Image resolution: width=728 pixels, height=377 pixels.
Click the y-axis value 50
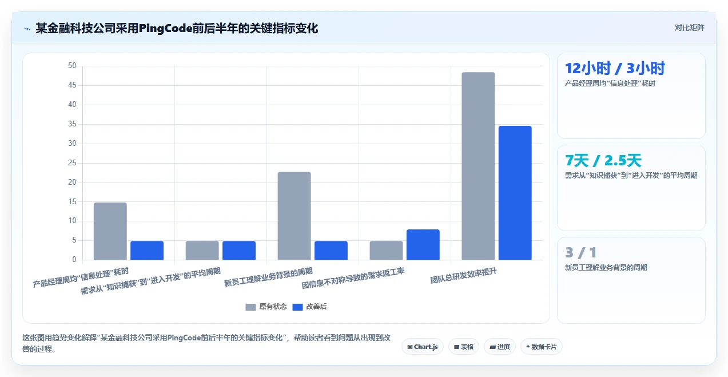pos(71,66)
